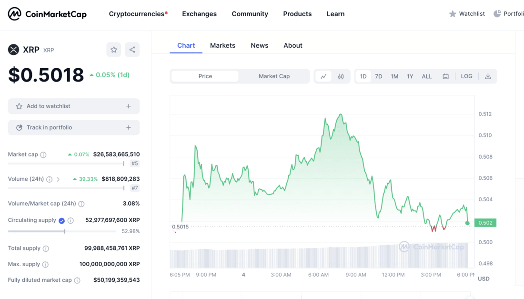Click volume value $818,809,283
The width and height of the screenshot is (524, 299).
tap(121, 179)
